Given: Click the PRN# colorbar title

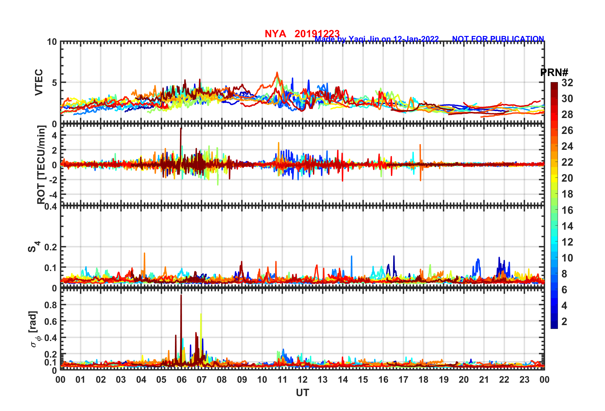Looking at the screenshot, I should (554, 73).
